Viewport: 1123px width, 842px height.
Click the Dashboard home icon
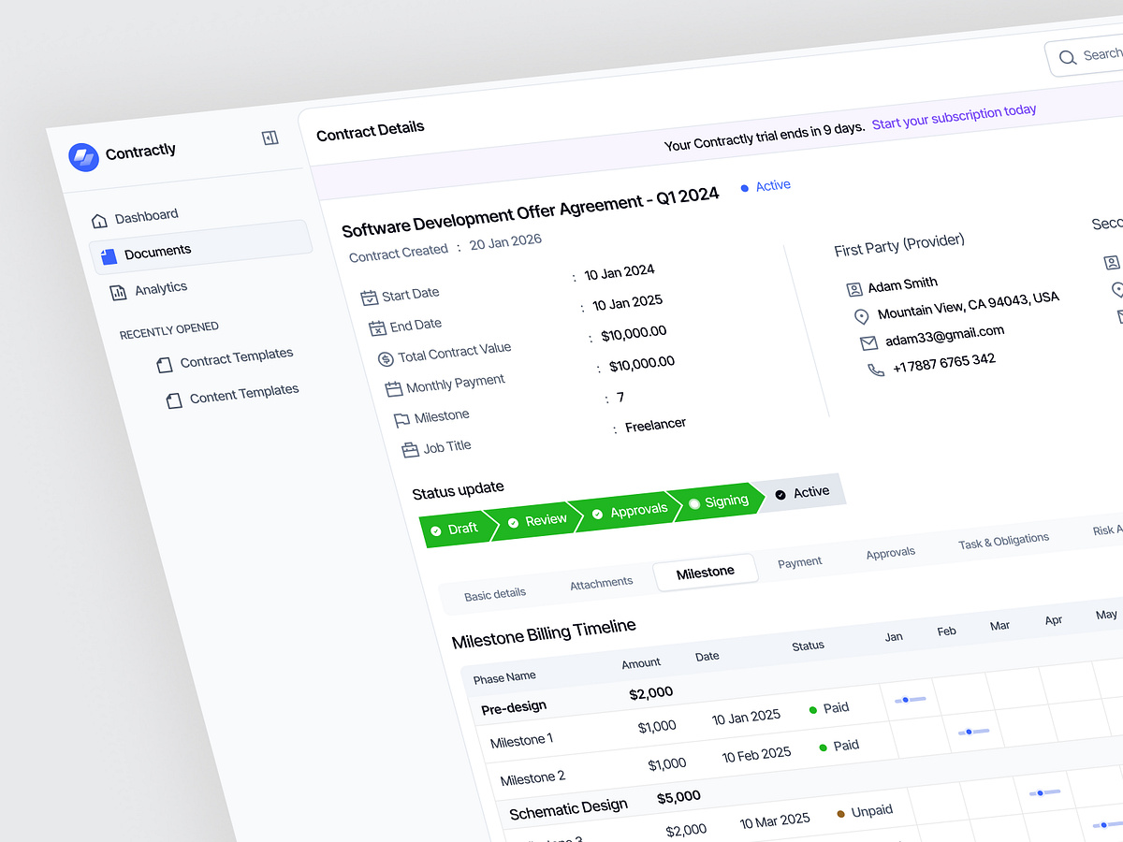click(x=99, y=221)
